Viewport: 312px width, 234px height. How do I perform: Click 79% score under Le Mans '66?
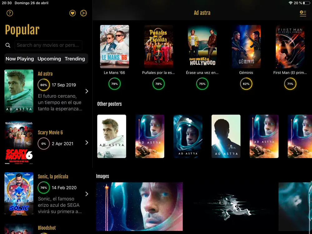[x=115, y=84]
